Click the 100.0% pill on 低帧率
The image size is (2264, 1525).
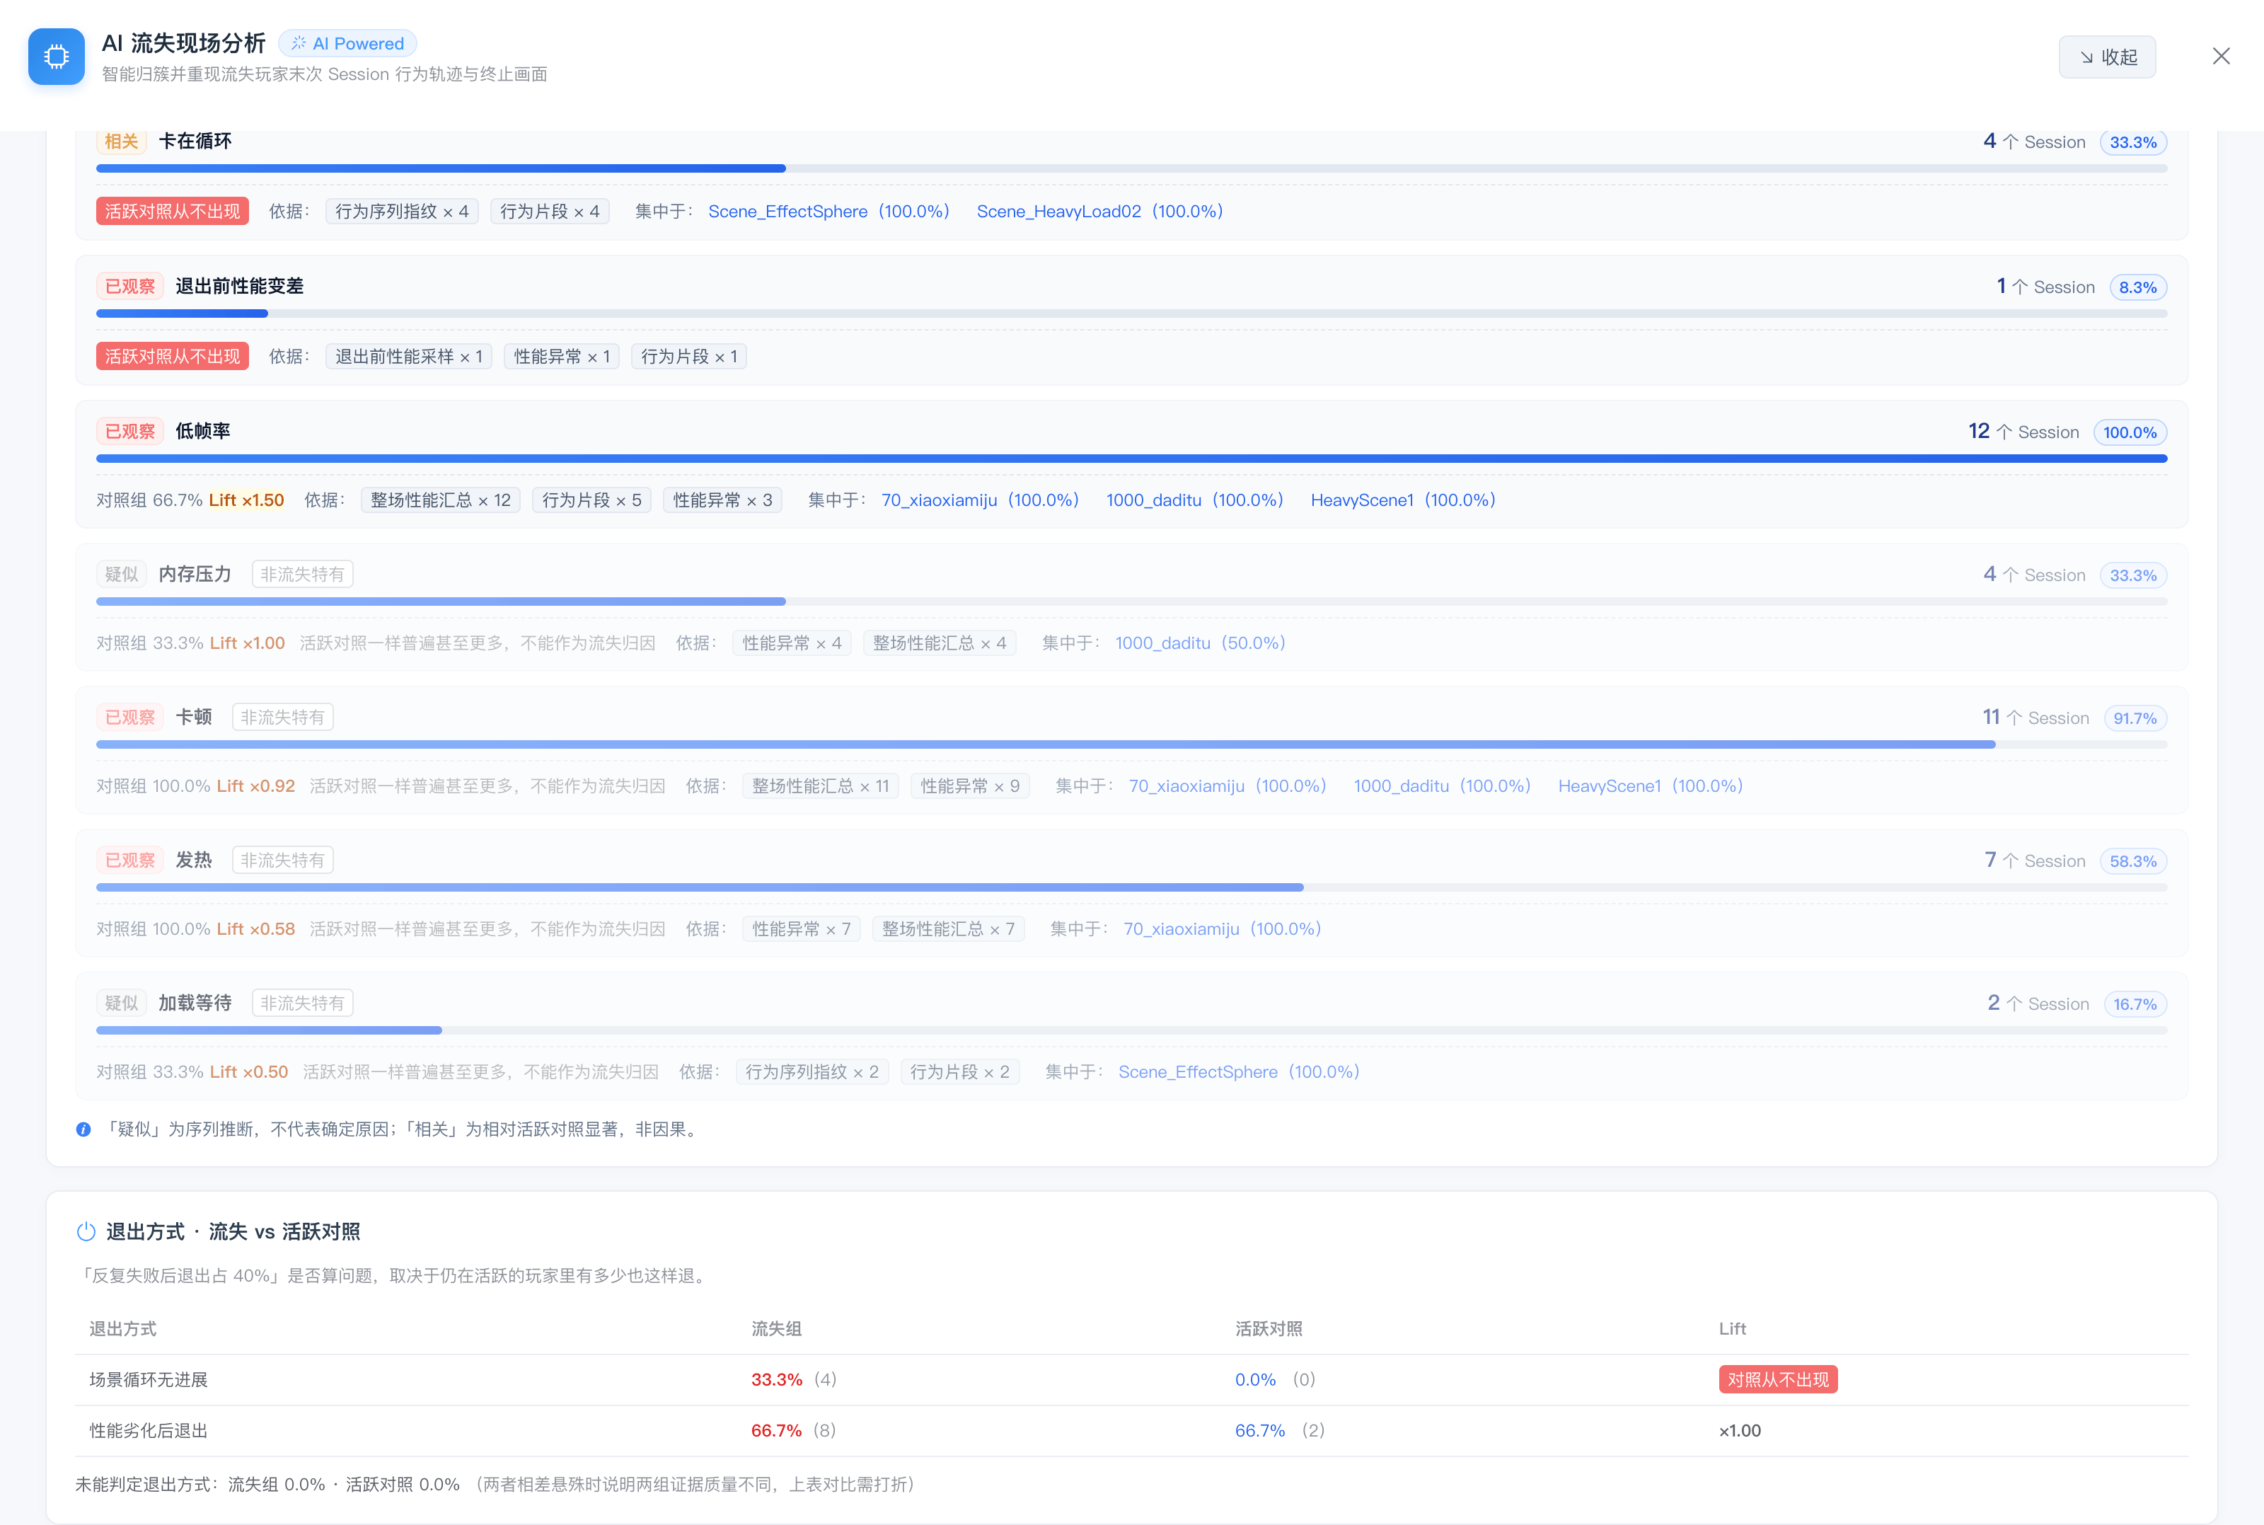tap(2130, 432)
